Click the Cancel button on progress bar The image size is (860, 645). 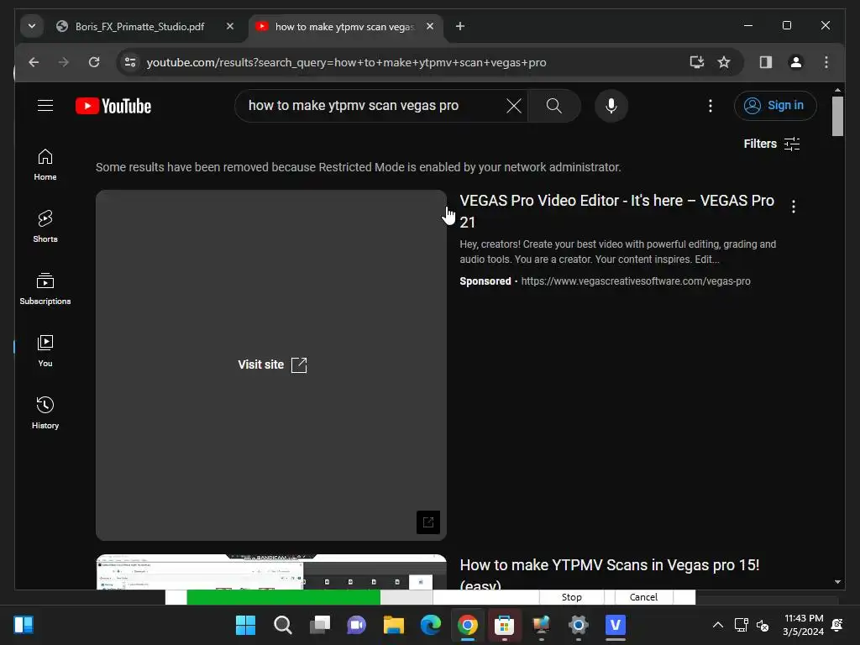(x=643, y=597)
